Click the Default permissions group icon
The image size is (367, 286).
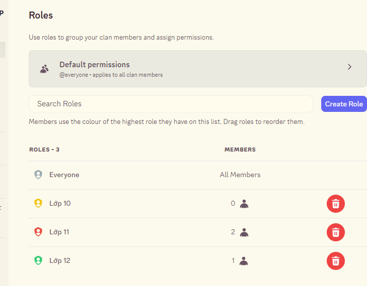44,69
